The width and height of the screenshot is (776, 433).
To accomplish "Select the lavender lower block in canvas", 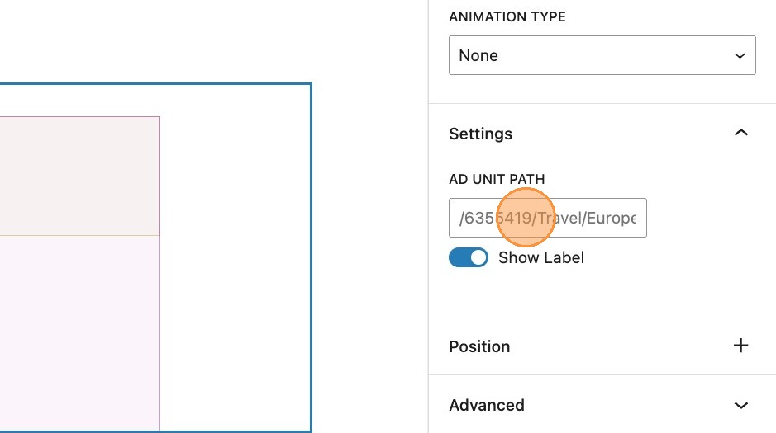I will (79, 330).
